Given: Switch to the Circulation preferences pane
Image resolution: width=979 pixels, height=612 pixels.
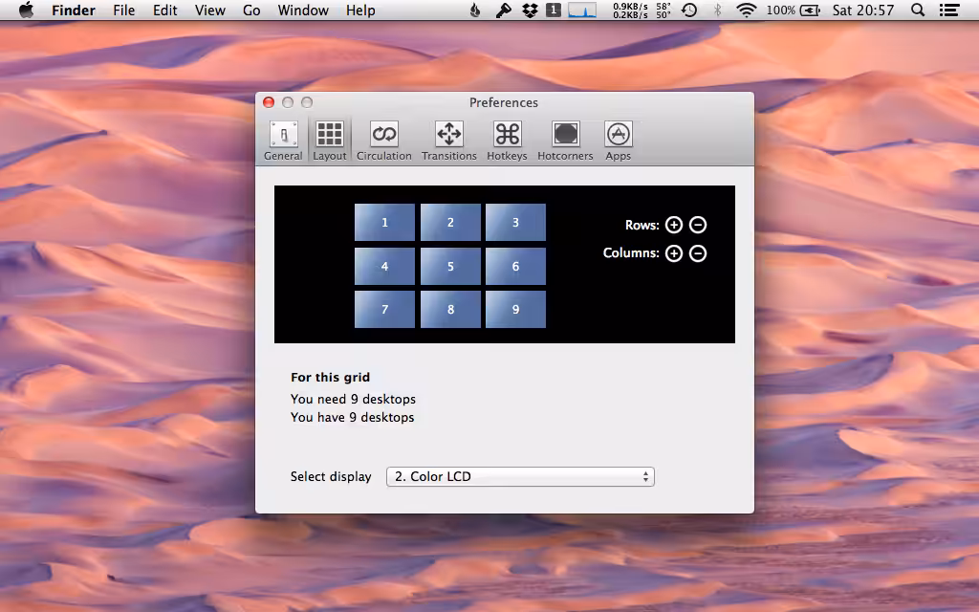Looking at the screenshot, I should 384,141.
